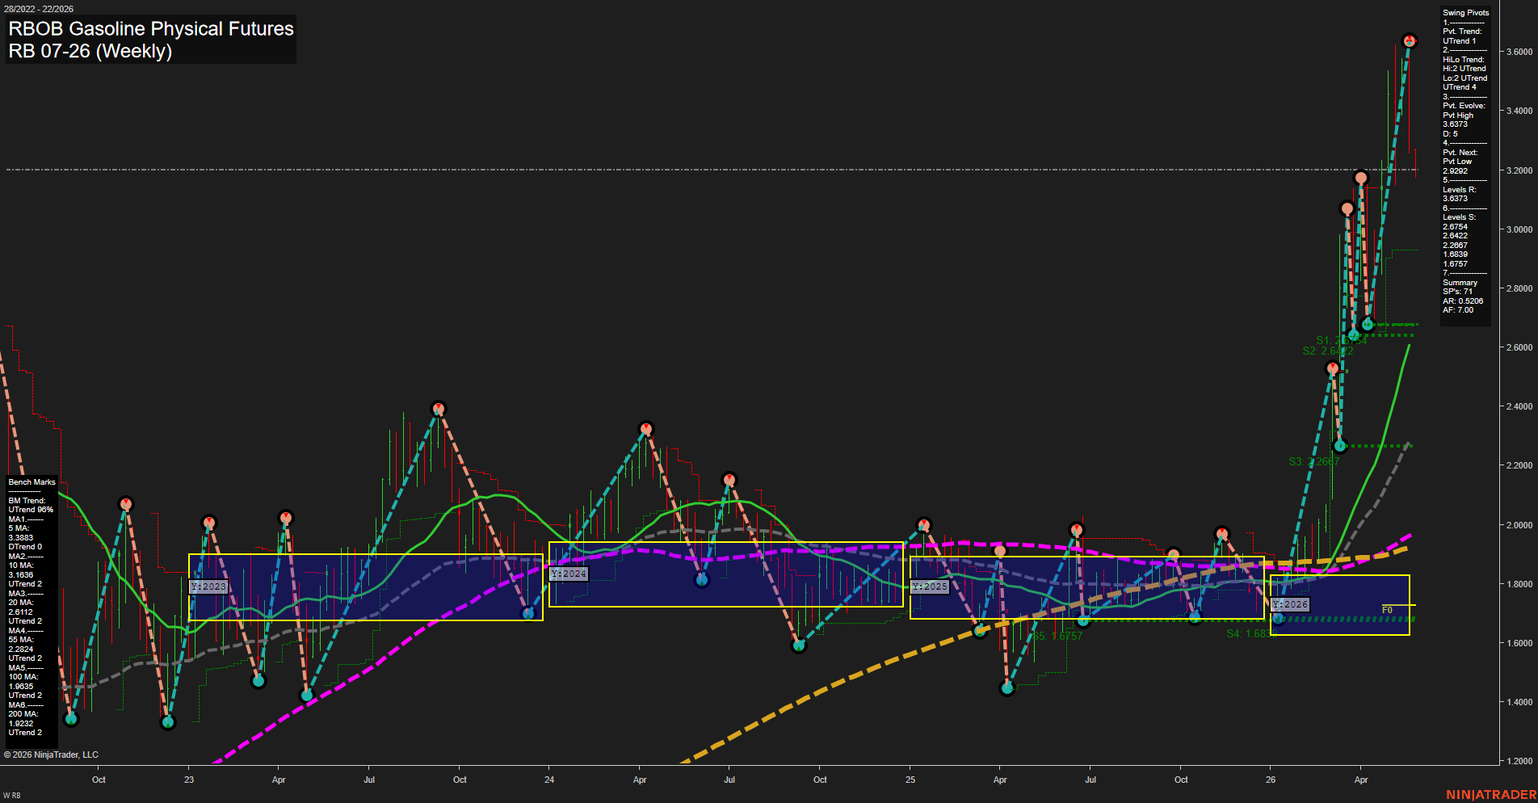Click the 'Pvt. Trend:' line in Swing Pivots
This screenshot has height=803, width=1538.
[1462, 32]
